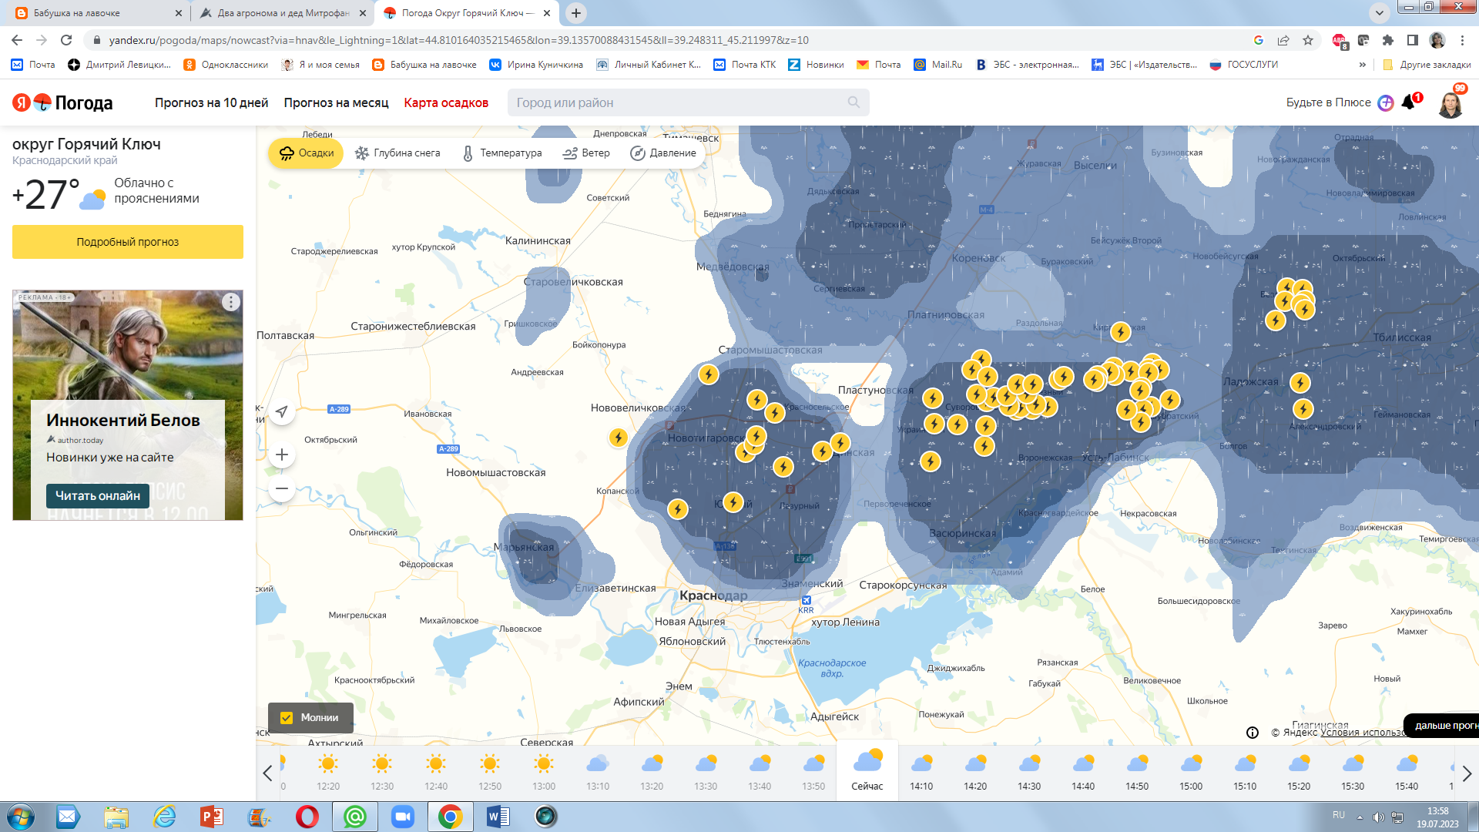Bookmark page with star icon
This screenshot has height=832, width=1479.
coord(1308,40)
